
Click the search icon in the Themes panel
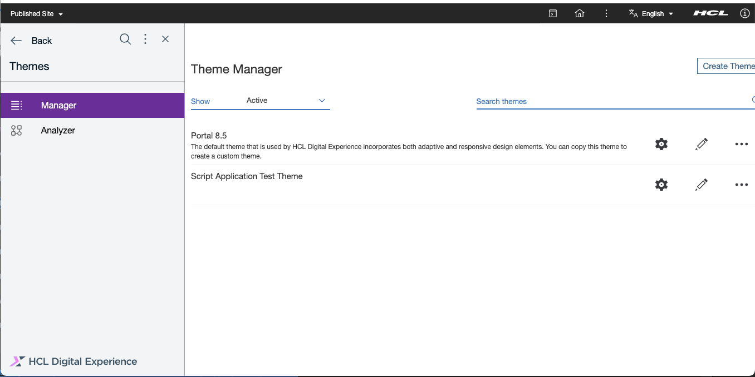click(x=125, y=39)
